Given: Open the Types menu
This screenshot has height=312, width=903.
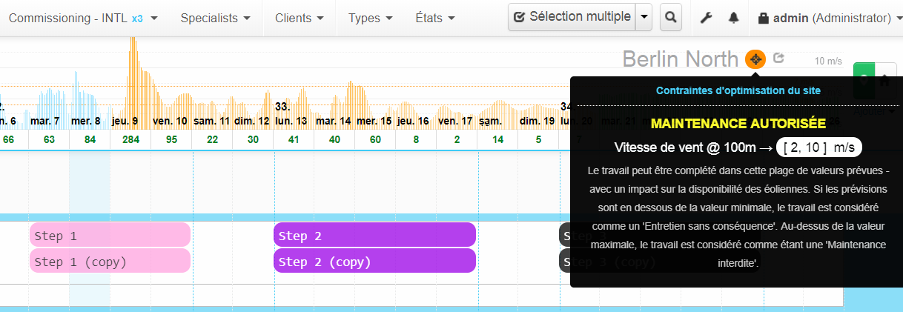Looking at the screenshot, I should [371, 18].
